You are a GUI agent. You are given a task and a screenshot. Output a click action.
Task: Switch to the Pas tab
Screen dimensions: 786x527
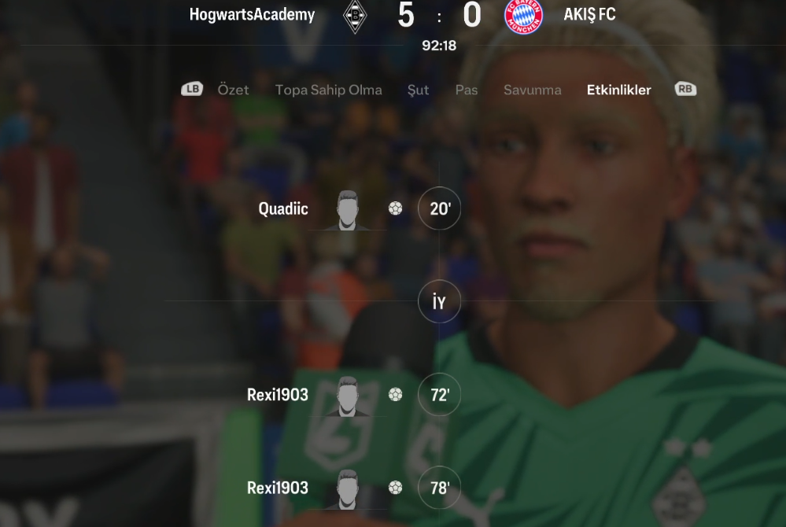click(x=467, y=90)
